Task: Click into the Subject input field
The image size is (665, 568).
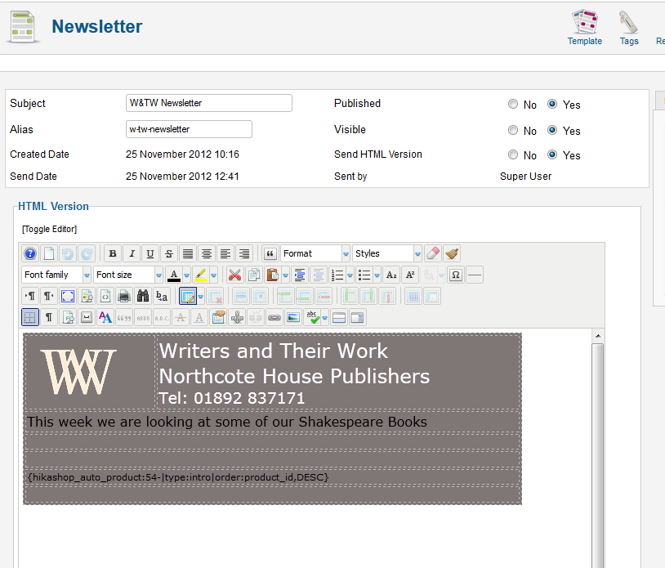Action: pos(209,103)
